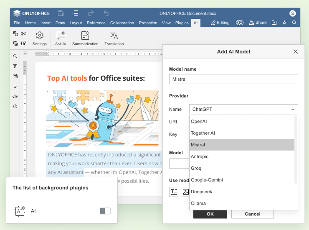
Task: Open the Editing mode dropdown
Action: (220, 23)
